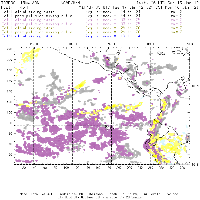
Task: Click purple "Total cloud mixing ratio" legend label
Action: pyautogui.click(x=28, y=20)
